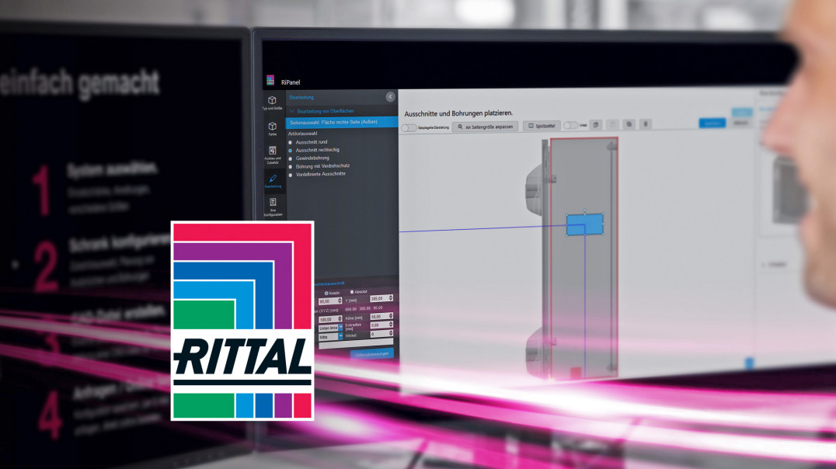Select the Bohrung mit Verdrehschutz radio option

tap(291, 167)
